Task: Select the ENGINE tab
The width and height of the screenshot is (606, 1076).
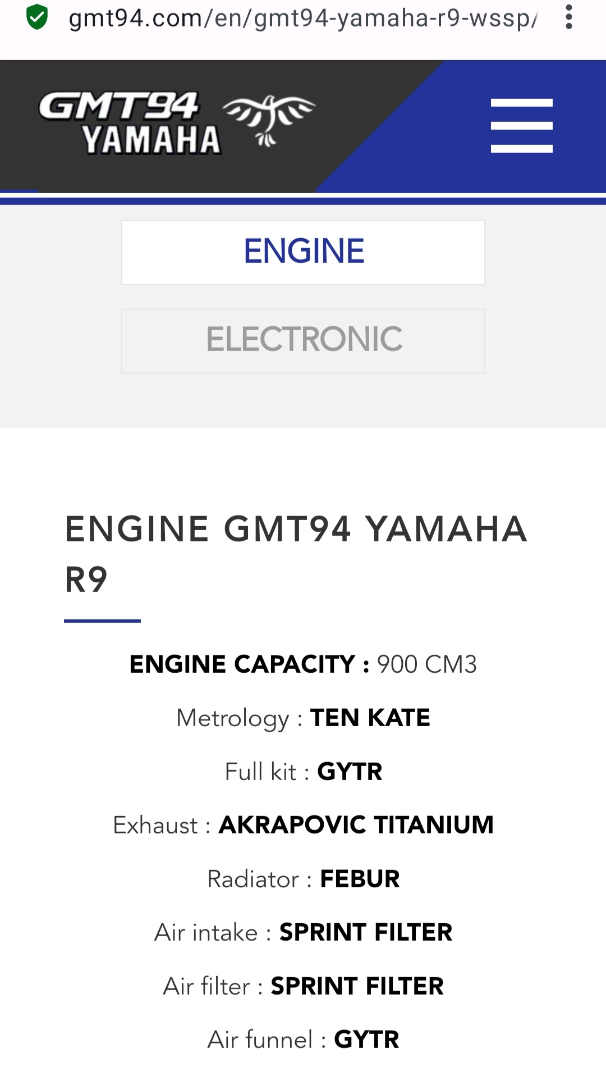Action: 303,252
